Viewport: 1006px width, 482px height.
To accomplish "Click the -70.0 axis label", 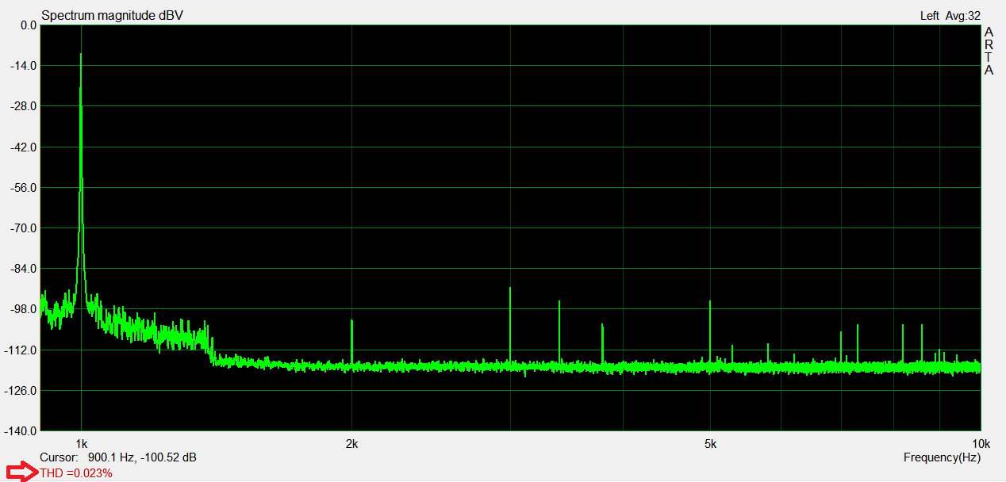I will point(25,228).
